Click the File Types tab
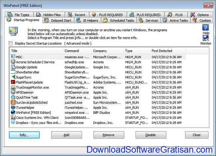 tap(19, 15)
